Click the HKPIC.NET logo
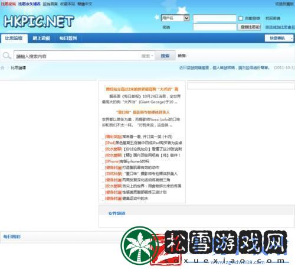Viewport: 295px width, 269px height. pyautogui.click(x=38, y=21)
